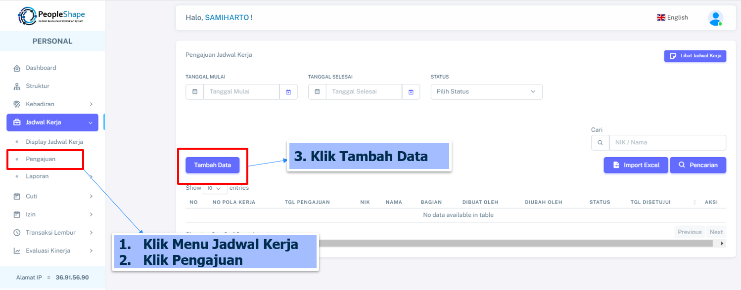Click the Kehadiran fingerprint icon
Viewport: 741px width, 290px height.
(x=17, y=104)
